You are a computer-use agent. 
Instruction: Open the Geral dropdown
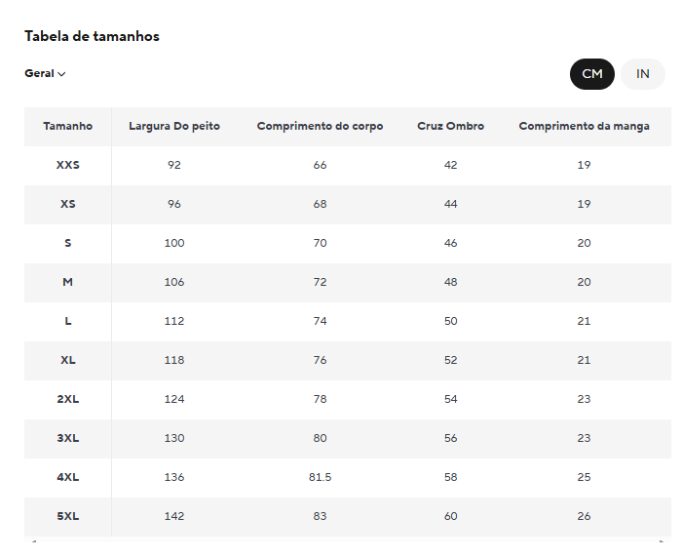click(x=45, y=73)
